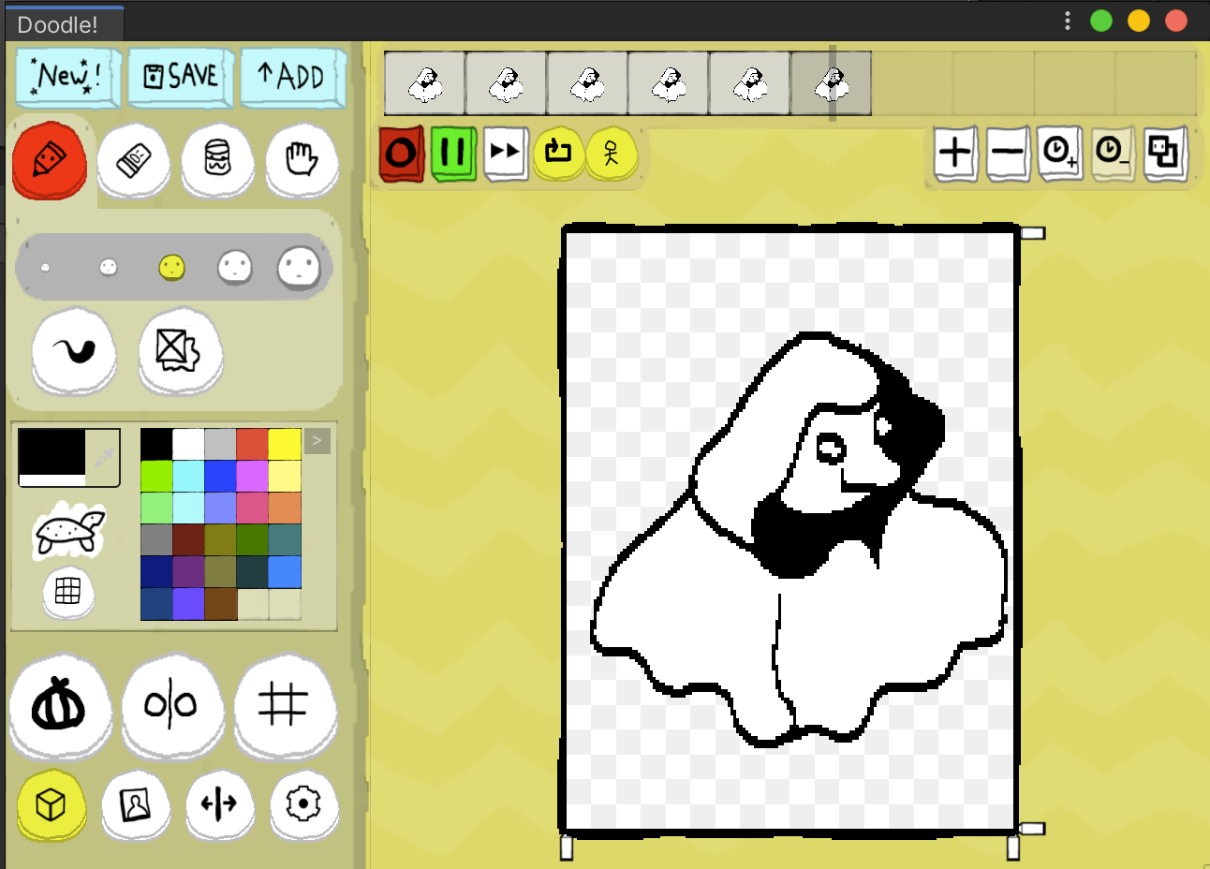This screenshot has width=1210, height=869.
Task: Click the onion skin button
Action: (x=60, y=707)
